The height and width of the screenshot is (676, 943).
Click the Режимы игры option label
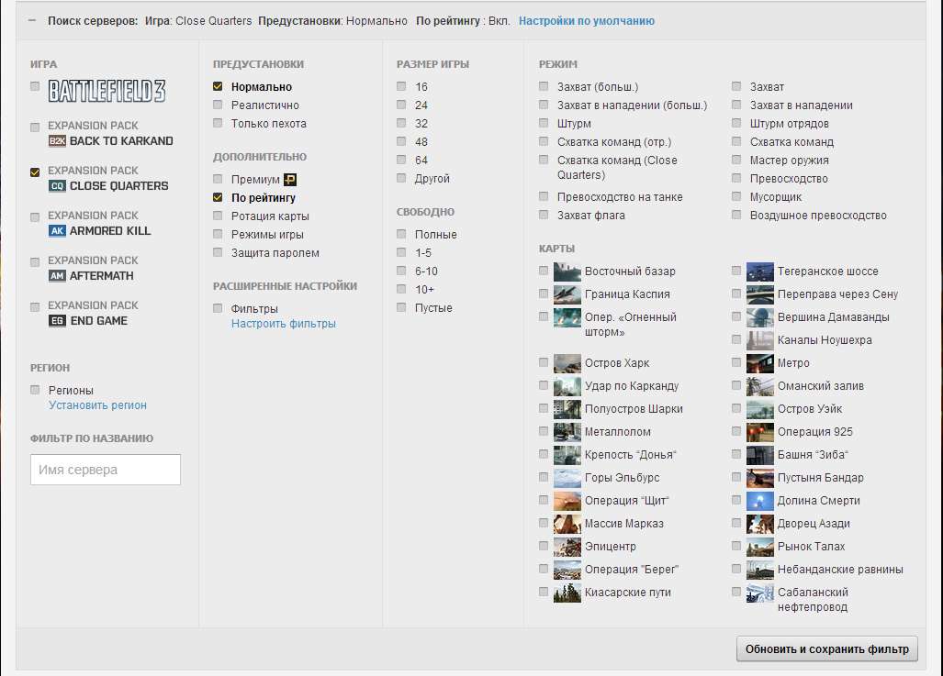(267, 235)
